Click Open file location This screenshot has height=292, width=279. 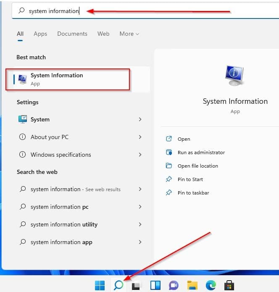click(197, 166)
